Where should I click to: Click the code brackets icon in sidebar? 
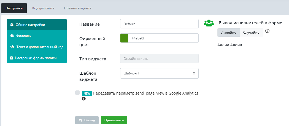pos(12,47)
